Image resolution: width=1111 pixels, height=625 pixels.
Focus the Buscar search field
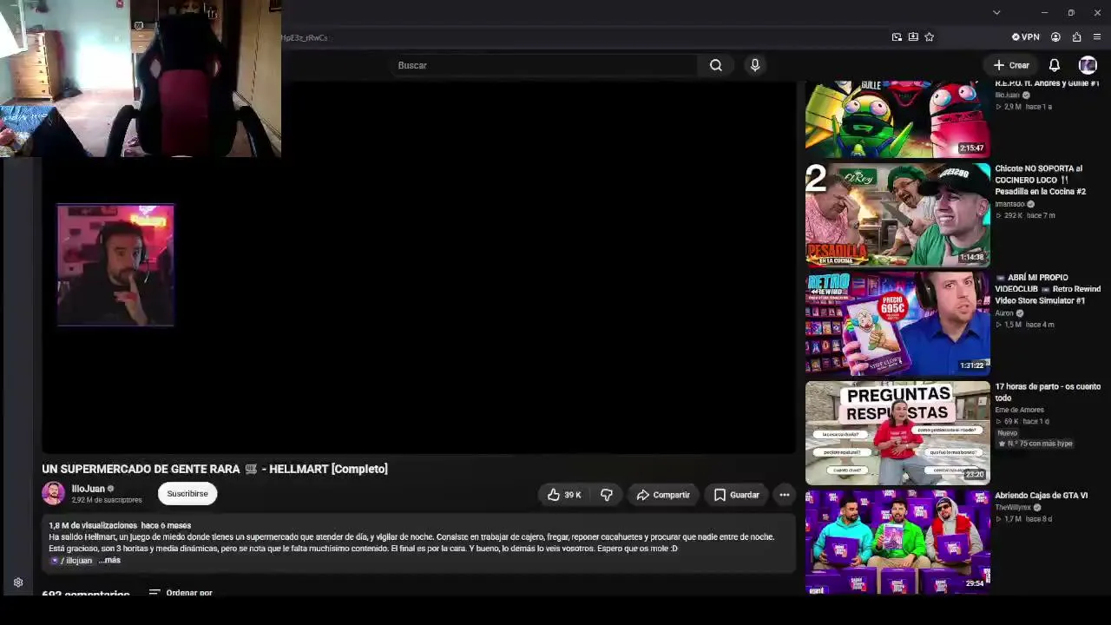[x=544, y=65]
